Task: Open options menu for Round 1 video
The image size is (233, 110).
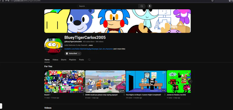Action: tap(83, 95)
